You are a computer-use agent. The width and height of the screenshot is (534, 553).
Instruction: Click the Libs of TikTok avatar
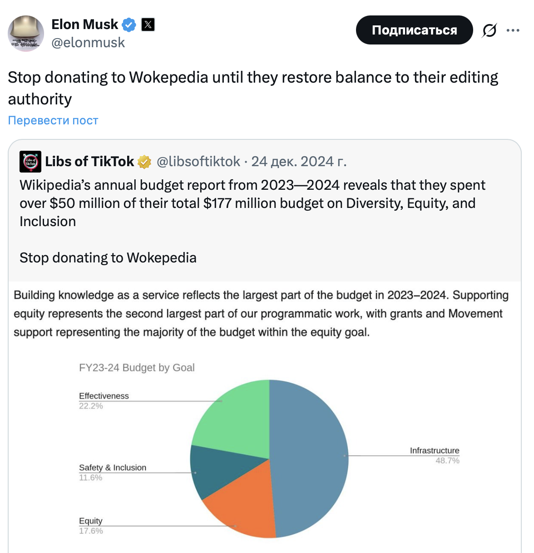pyautogui.click(x=30, y=162)
